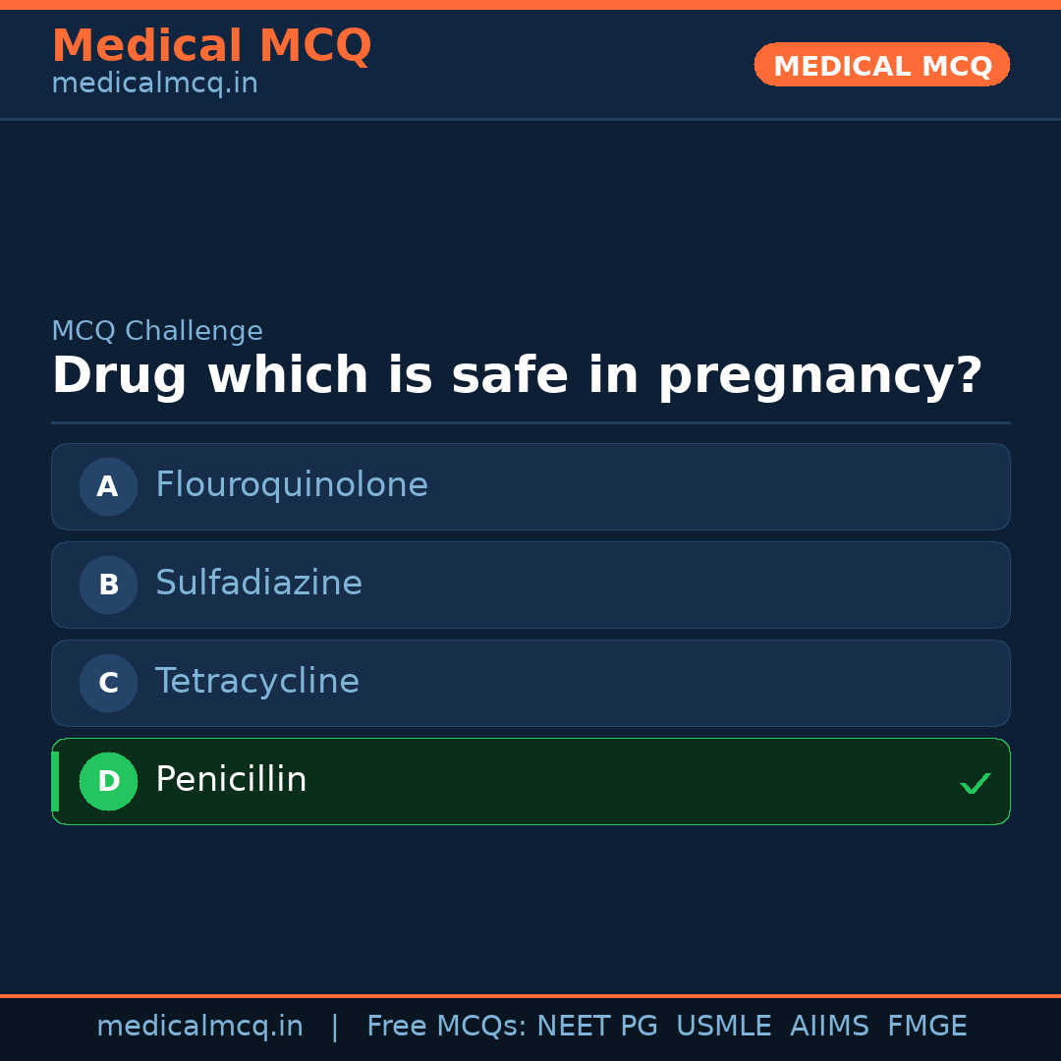Screen dimensions: 1061x1061
Task: Expand the MCQ Challenge section
Action: click(157, 330)
